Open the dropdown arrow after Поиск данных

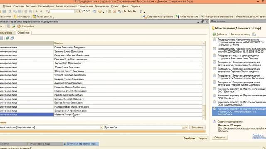click(54, 17)
